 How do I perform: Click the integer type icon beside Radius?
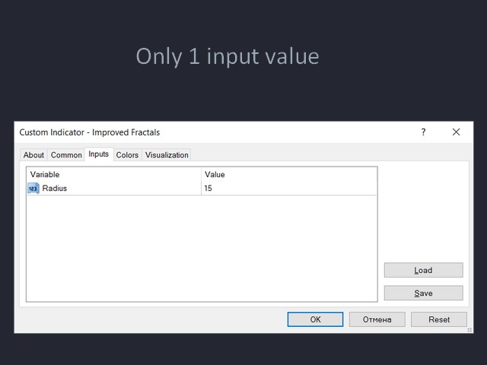click(x=33, y=188)
